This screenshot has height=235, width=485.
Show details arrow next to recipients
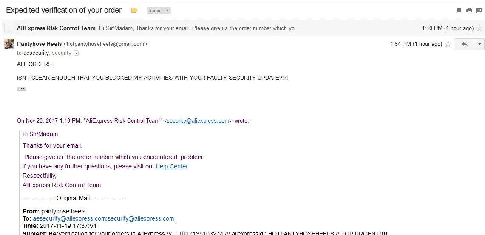coord(76,53)
